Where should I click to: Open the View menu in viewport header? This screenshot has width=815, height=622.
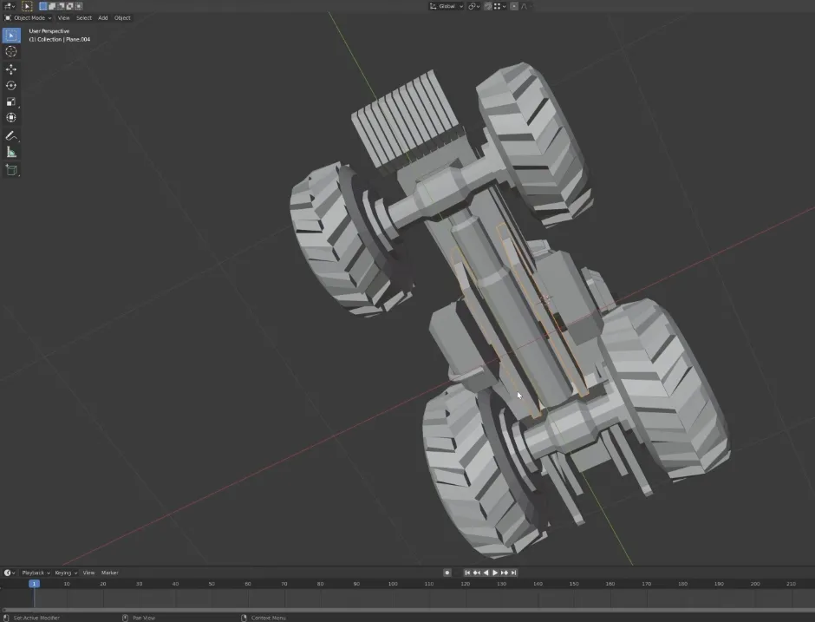coord(63,17)
